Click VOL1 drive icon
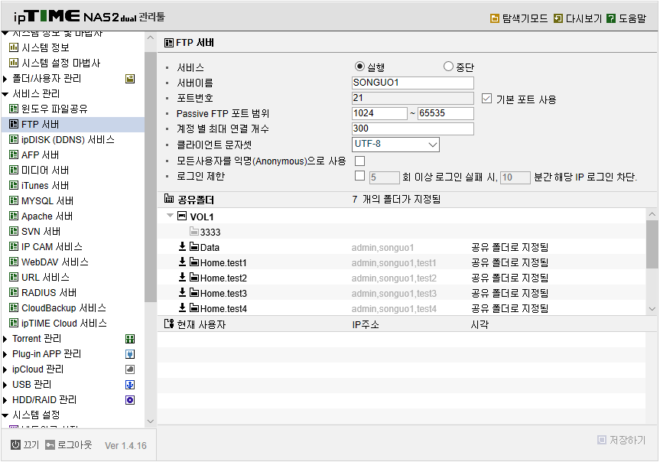The image size is (660, 462). [x=182, y=216]
